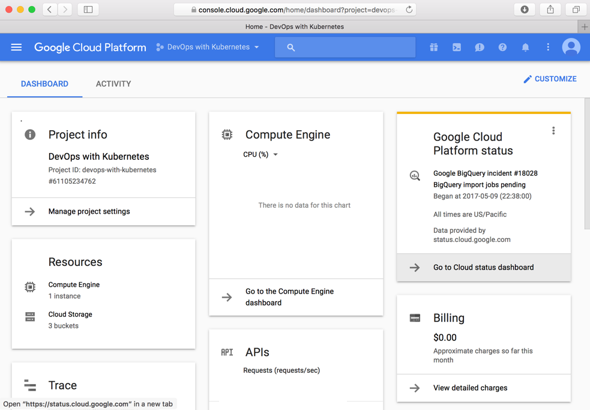Open the header three-dot utilities menu

coord(548,47)
